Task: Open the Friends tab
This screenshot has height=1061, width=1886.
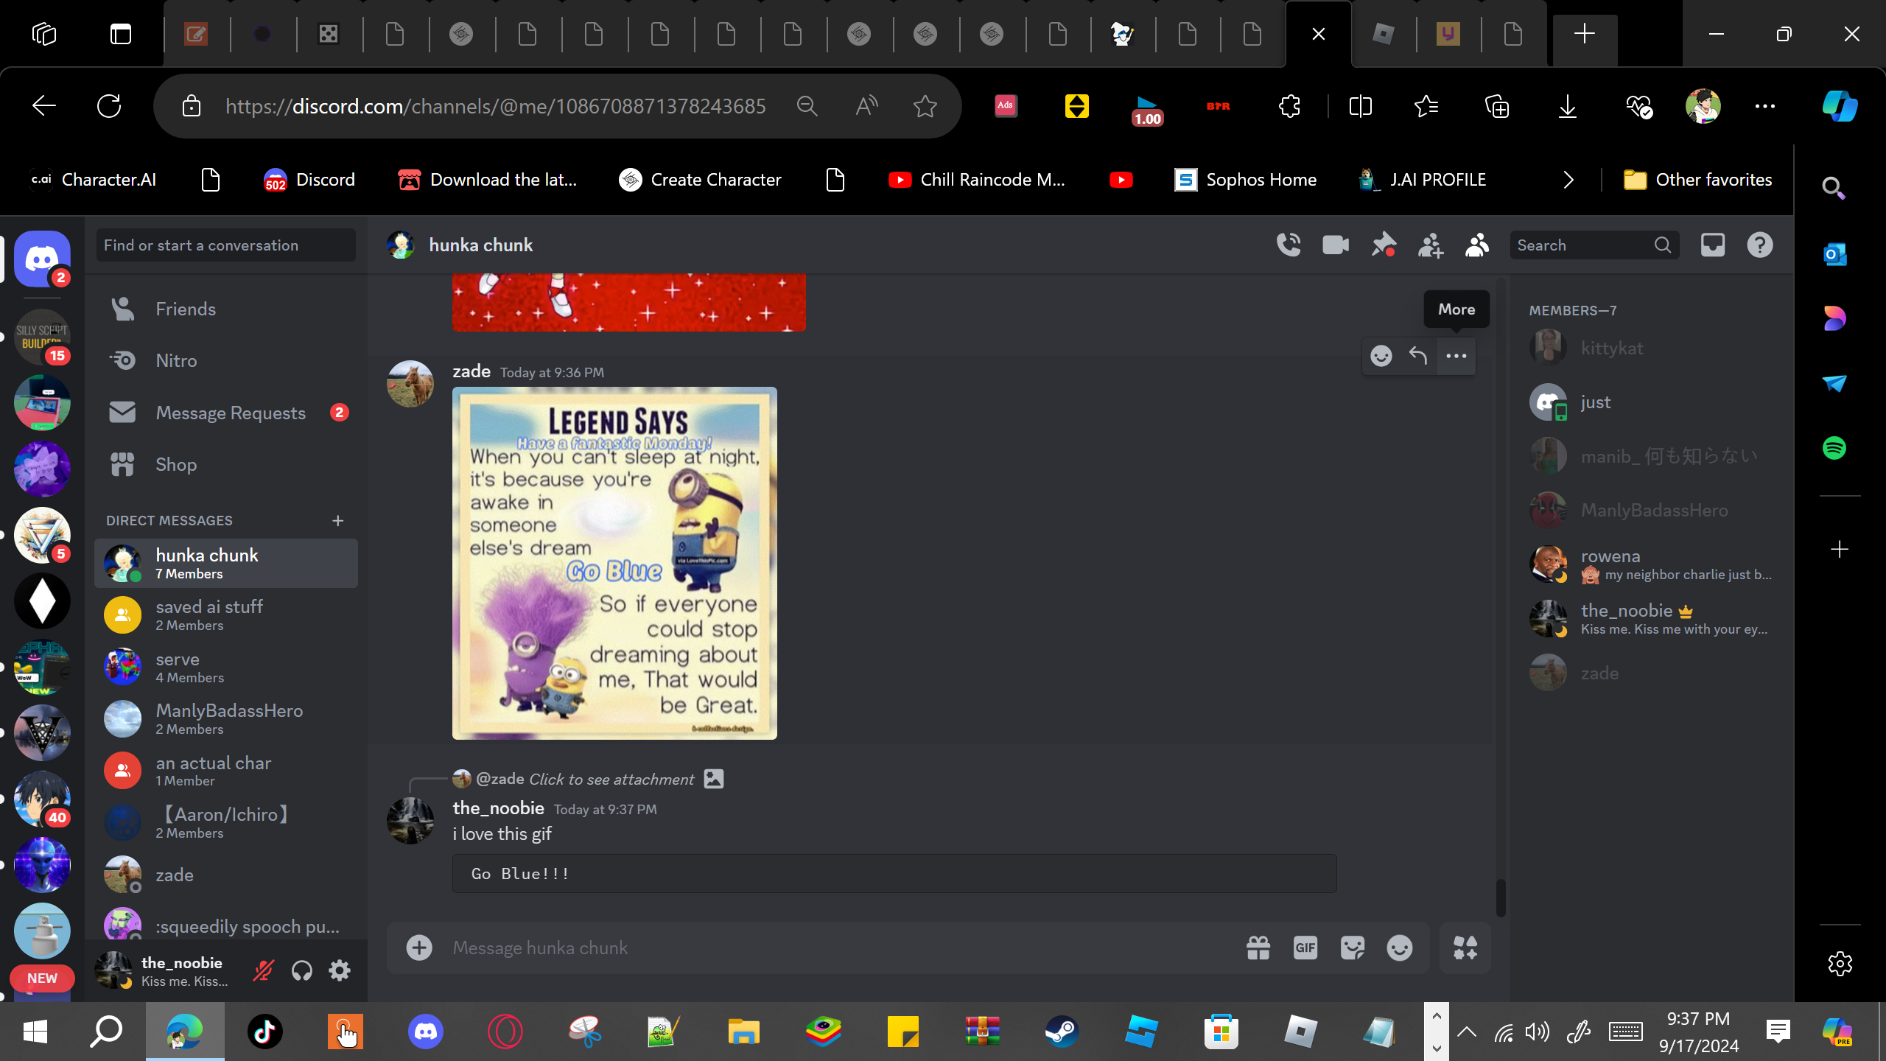Action: click(x=186, y=309)
